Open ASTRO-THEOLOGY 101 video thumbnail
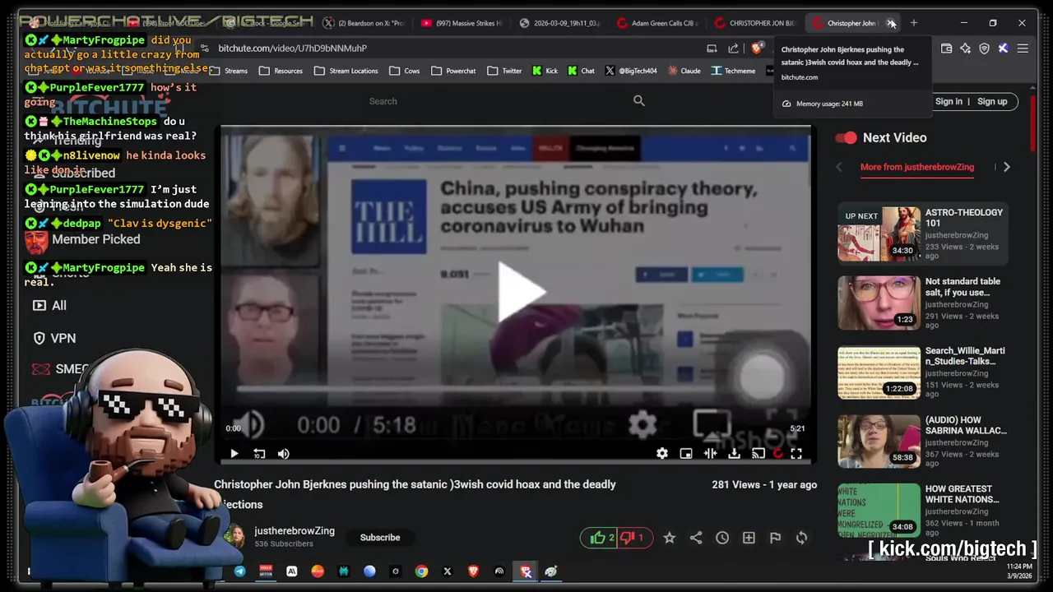This screenshot has height=592, width=1053. (x=879, y=234)
